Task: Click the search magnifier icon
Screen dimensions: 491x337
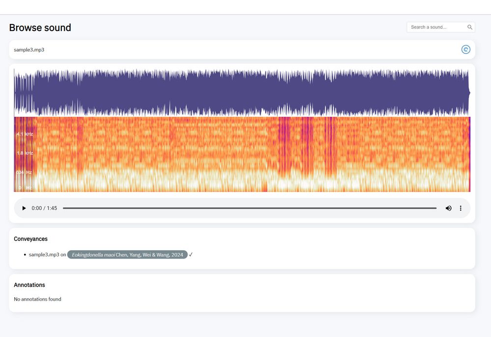Action: pyautogui.click(x=469, y=27)
